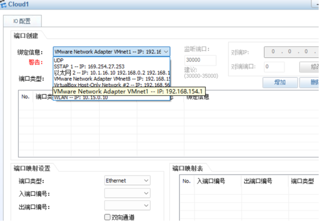The width and height of the screenshot is (330, 223).
Task: Enable the 双向通道 checkbox
Action: [x=107, y=217]
